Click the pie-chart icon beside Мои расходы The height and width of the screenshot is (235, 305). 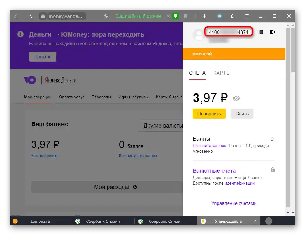(135, 187)
